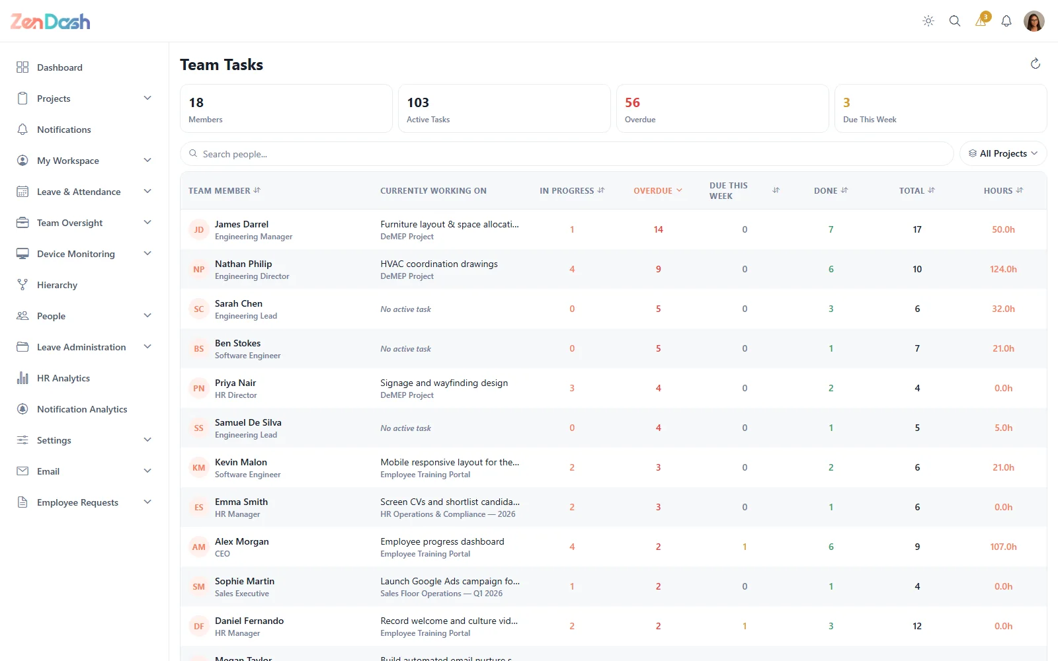
Task: Open the notifications bell in header
Action: tap(1006, 21)
